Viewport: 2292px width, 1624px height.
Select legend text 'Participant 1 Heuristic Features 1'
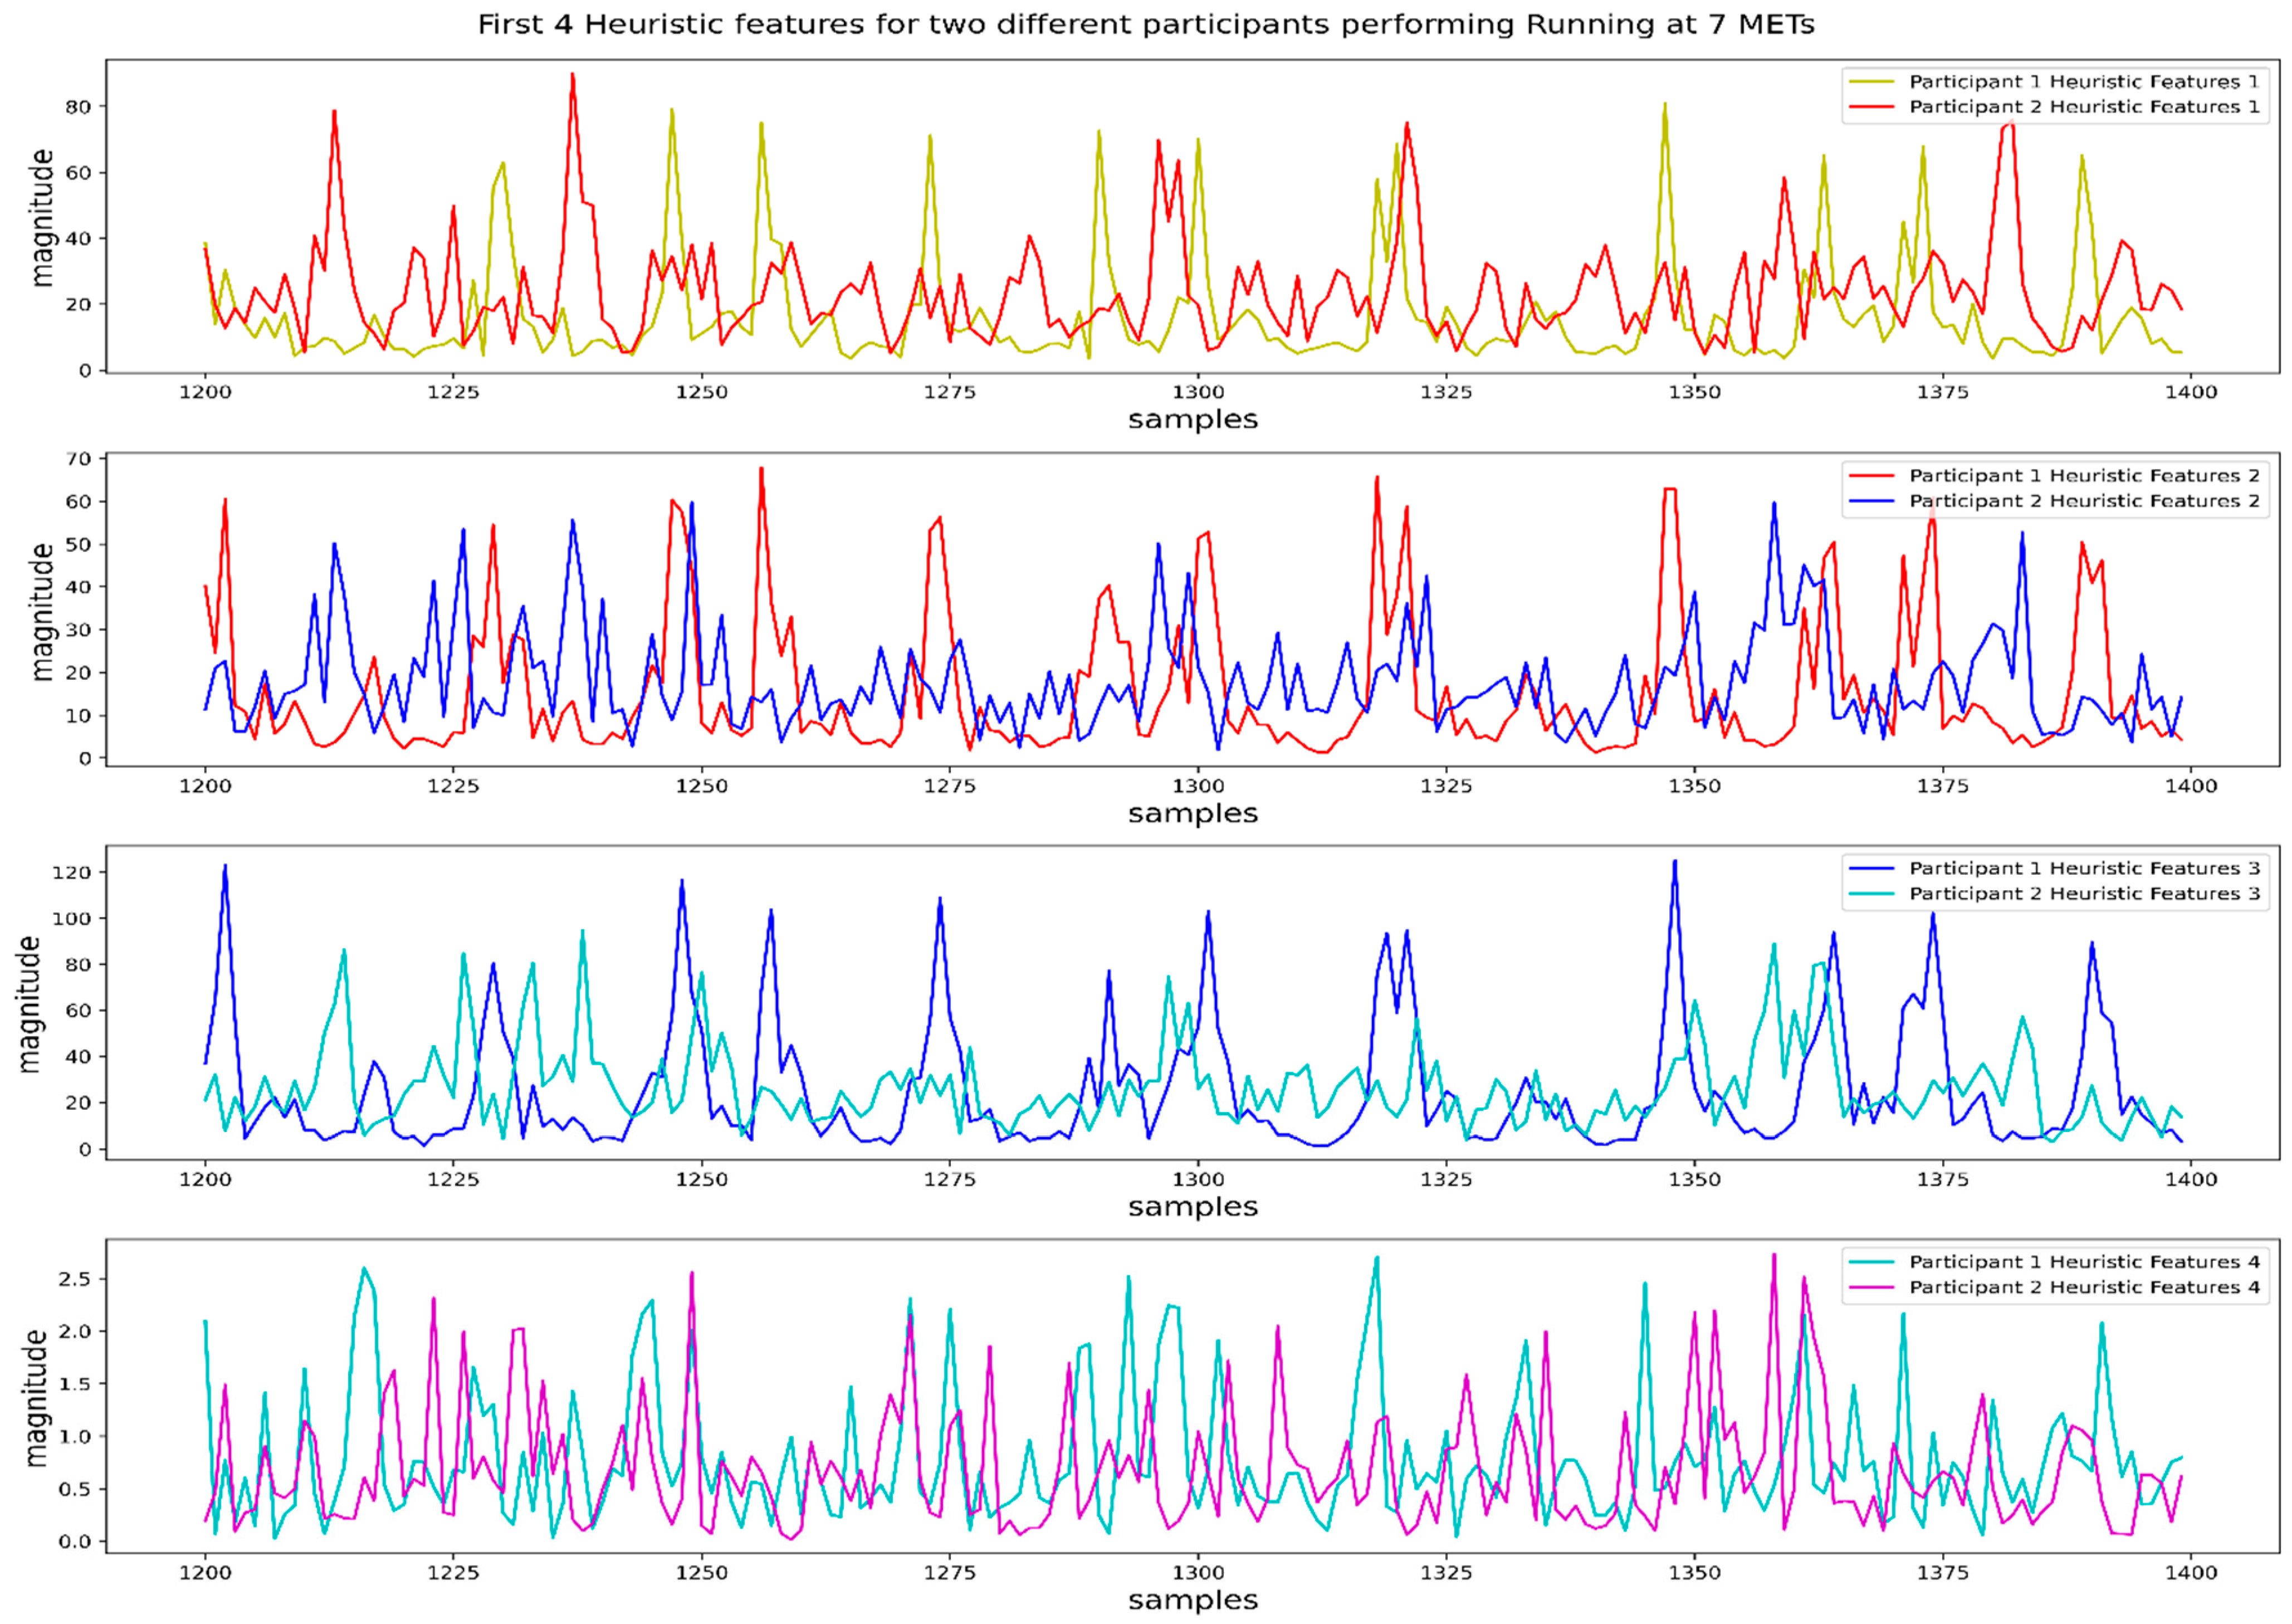pyautogui.click(x=2084, y=82)
